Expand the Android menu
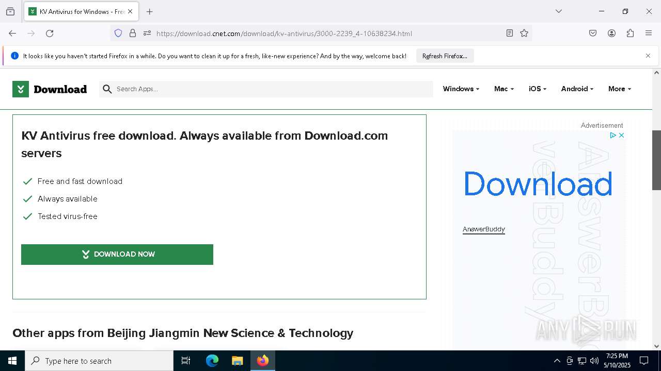 (x=577, y=89)
